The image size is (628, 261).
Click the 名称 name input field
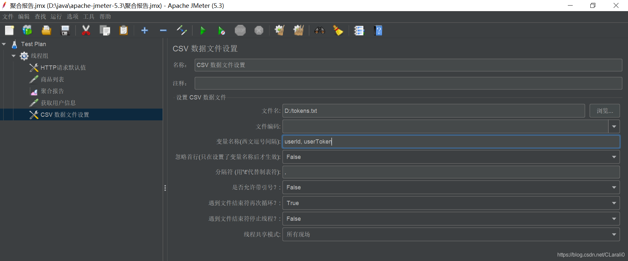click(x=408, y=65)
